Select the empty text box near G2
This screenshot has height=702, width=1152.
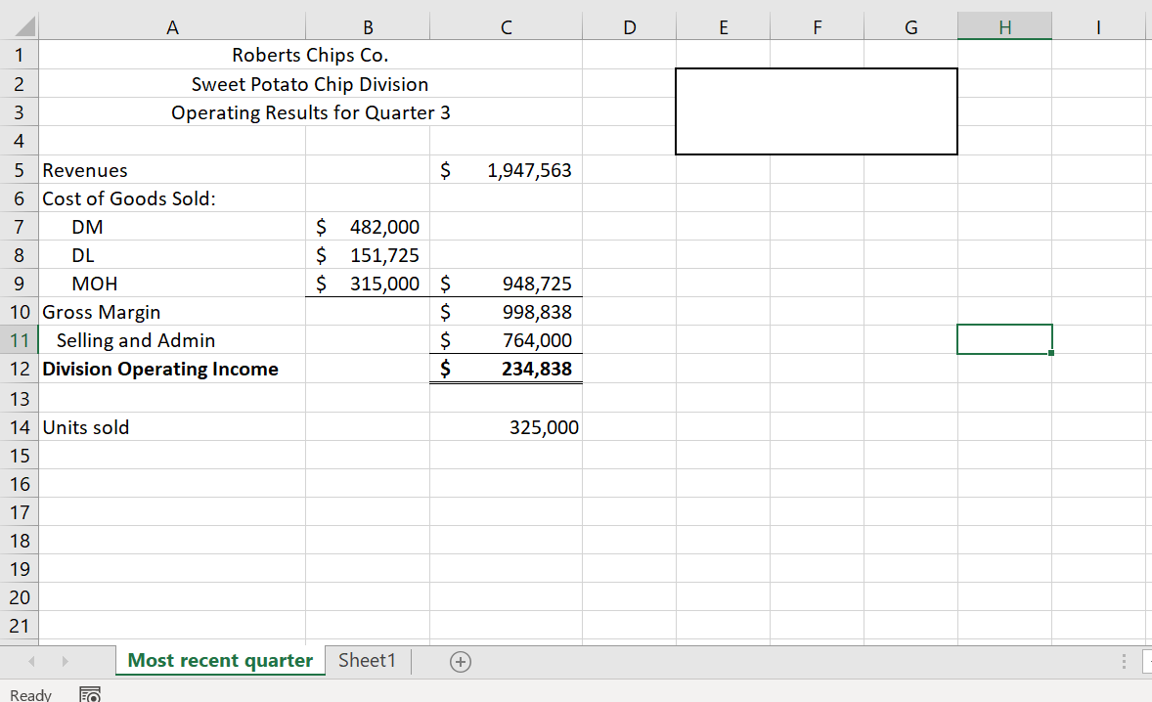(817, 110)
